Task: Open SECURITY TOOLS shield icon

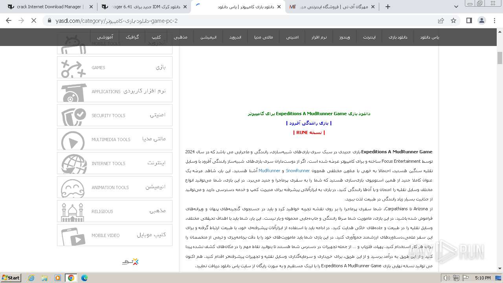Action: [x=73, y=116]
